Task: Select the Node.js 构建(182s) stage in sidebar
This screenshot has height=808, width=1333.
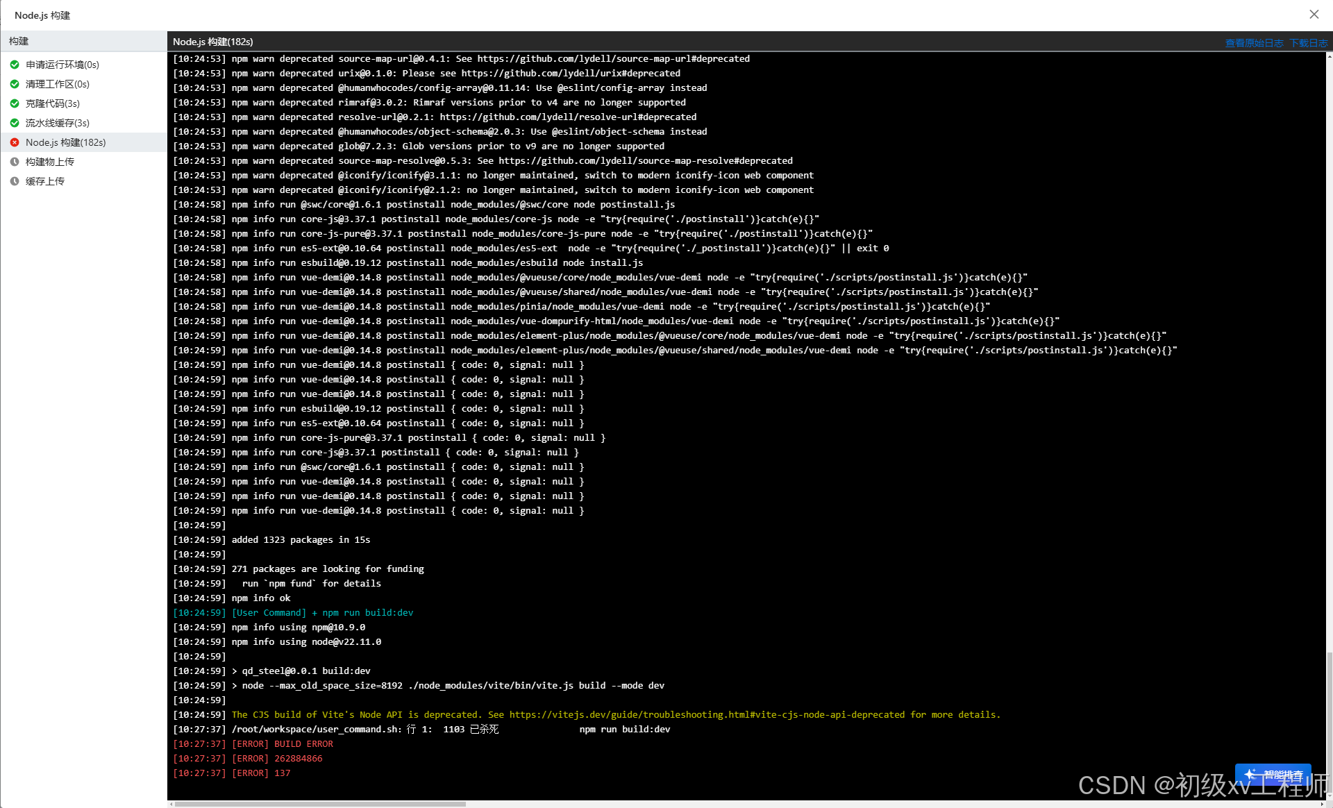Action: [66, 142]
